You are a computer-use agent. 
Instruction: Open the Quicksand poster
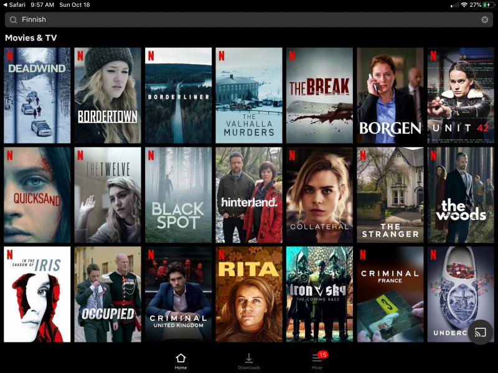click(37, 195)
